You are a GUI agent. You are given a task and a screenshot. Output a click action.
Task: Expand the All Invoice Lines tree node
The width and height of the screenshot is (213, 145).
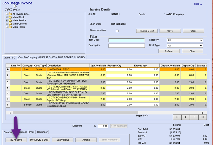point(7,14)
